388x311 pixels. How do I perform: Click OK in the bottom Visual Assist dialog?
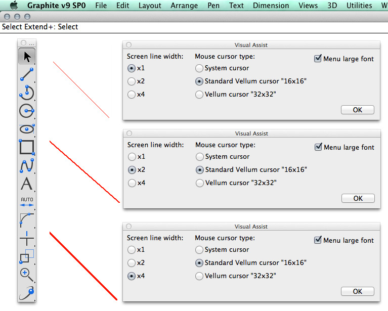(358, 291)
